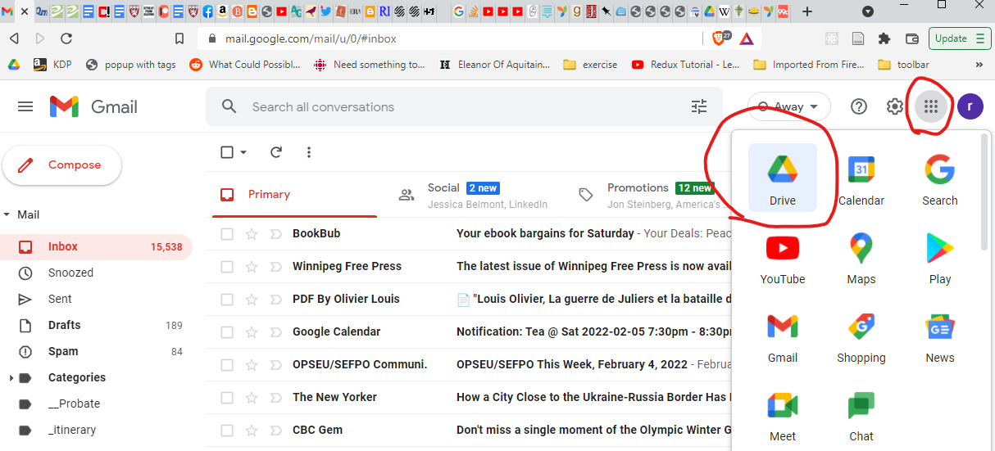Select the BookBub email checkbox
Image resolution: width=995 pixels, height=451 pixels.
point(227,234)
